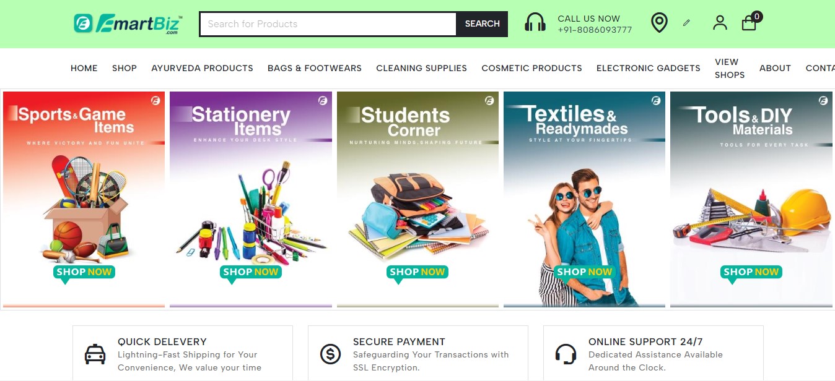Click the SEARCH button
The image size is (835, 381).
[x=482, y=24]
